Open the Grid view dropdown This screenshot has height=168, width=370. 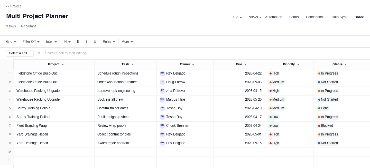point(11,41)
